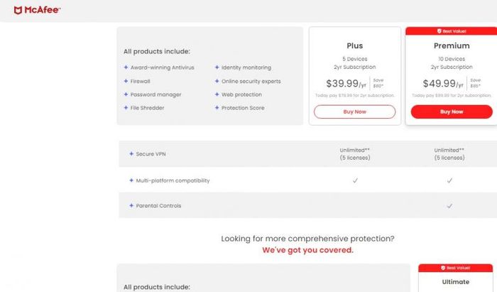Image resolution: width=497 pixels, height=292 pixels.
Task: Select the Ultimate plan heading
Action: point(456,282)
